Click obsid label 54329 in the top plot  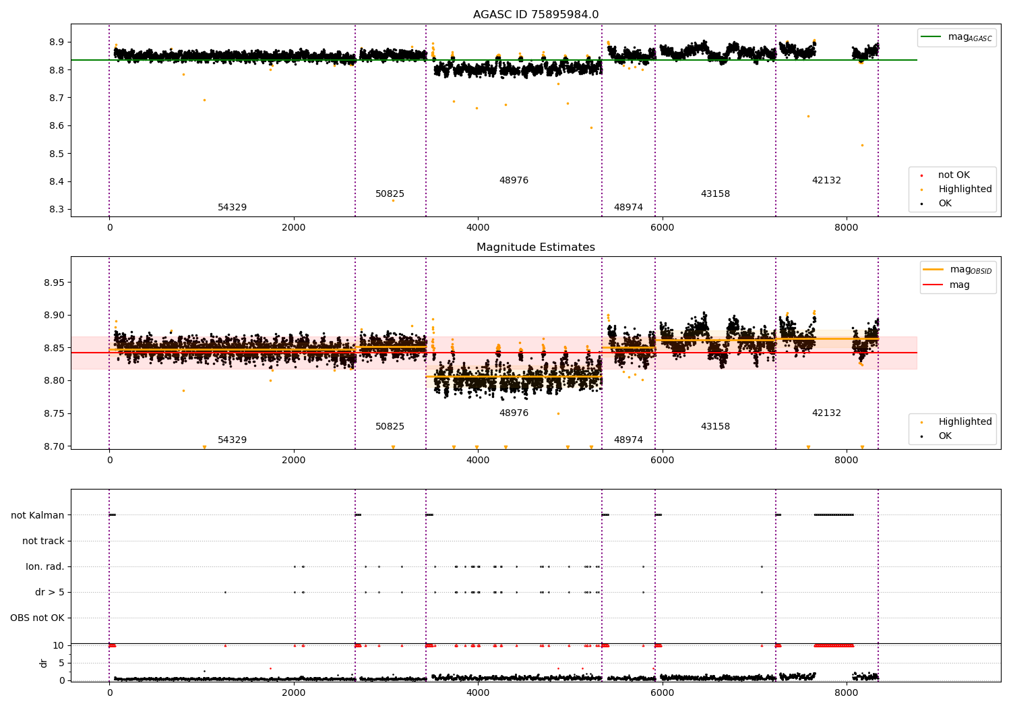click(233, 208)
